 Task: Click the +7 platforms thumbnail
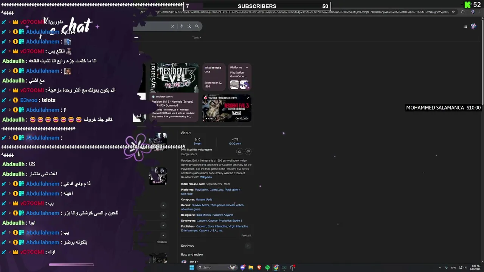tap(244, 85)
